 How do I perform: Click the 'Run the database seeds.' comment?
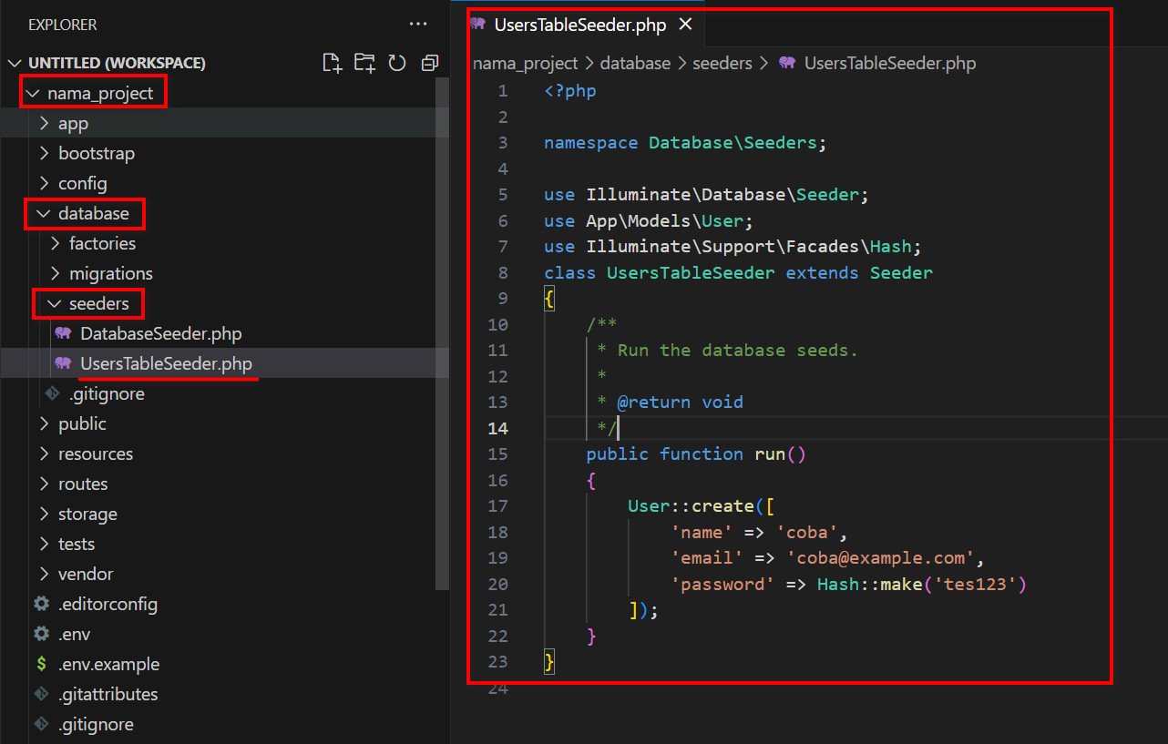pos(738,351)
